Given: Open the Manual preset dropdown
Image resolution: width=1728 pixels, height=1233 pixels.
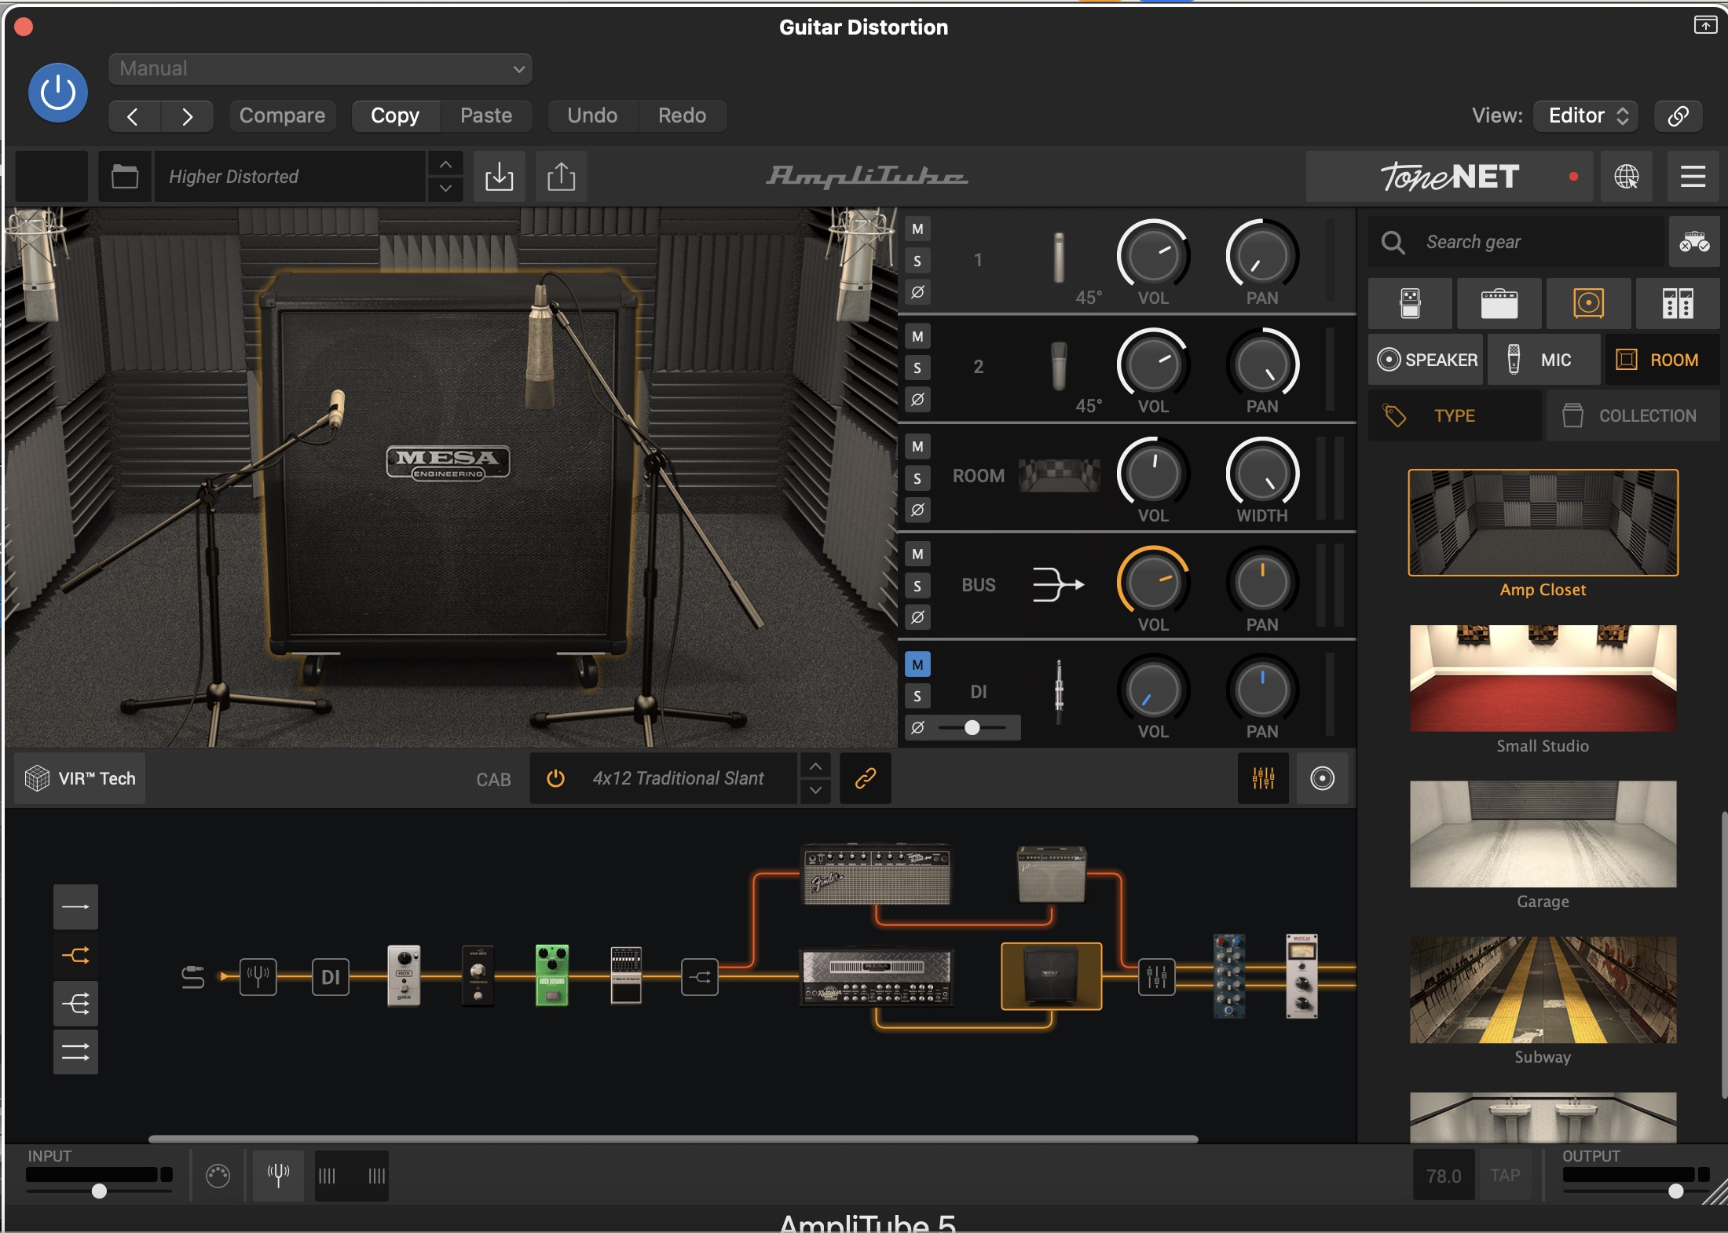Looking at the screenshot, I should (320, 69).
